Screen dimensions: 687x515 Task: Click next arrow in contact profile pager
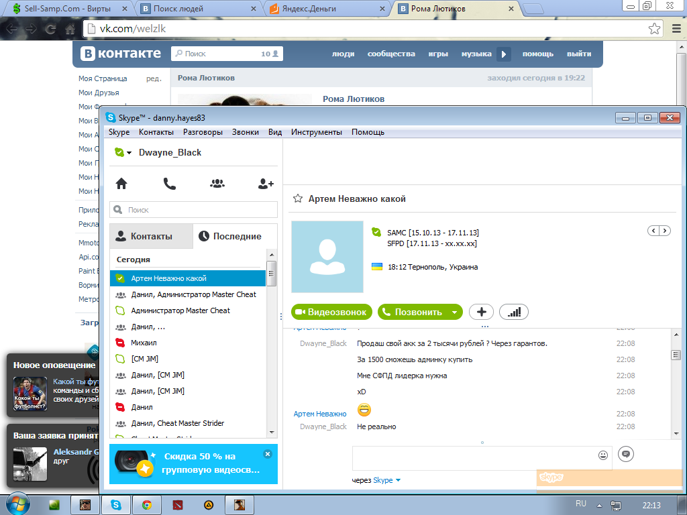tap(665, 231)
